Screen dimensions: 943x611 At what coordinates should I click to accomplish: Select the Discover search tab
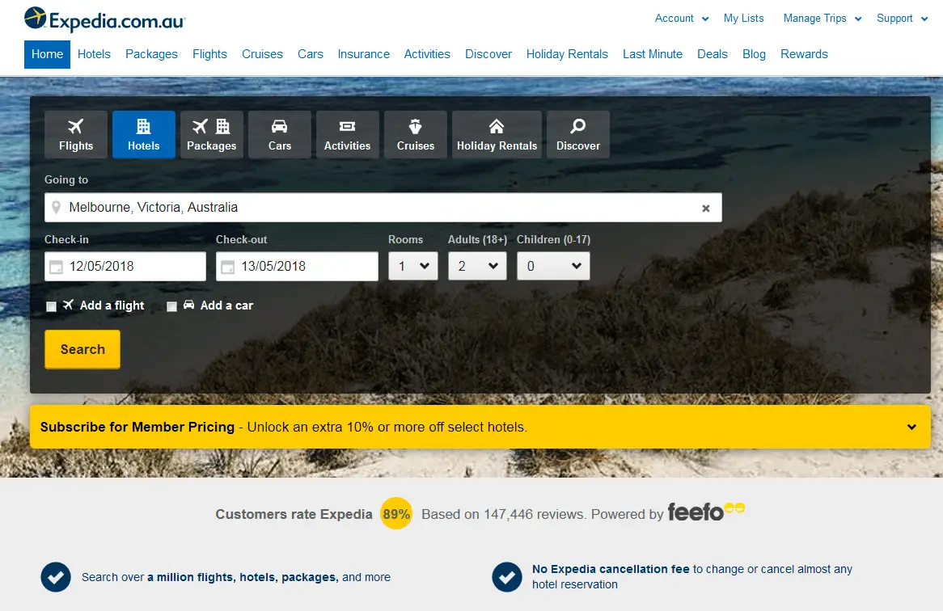click(578, 135)
